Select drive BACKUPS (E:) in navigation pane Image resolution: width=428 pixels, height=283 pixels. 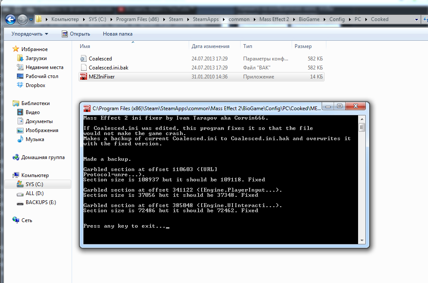41,202
